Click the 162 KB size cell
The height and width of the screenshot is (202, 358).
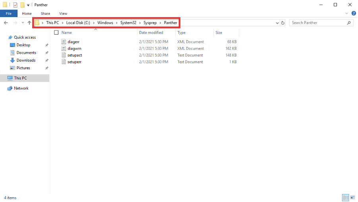pyautogui.click(x=231, y=49)
